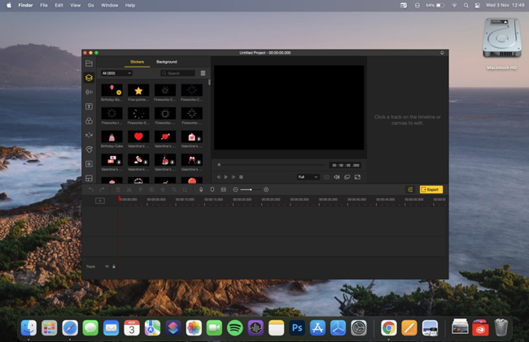Screen dimensions: 529x342
Task: Select the wine glasses Valentine's sticker
Action: 191,160
